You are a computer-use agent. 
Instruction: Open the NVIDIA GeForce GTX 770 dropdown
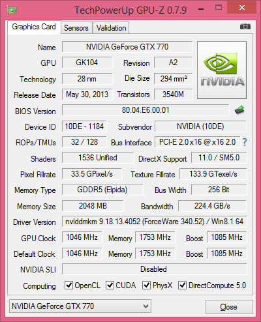80,306
